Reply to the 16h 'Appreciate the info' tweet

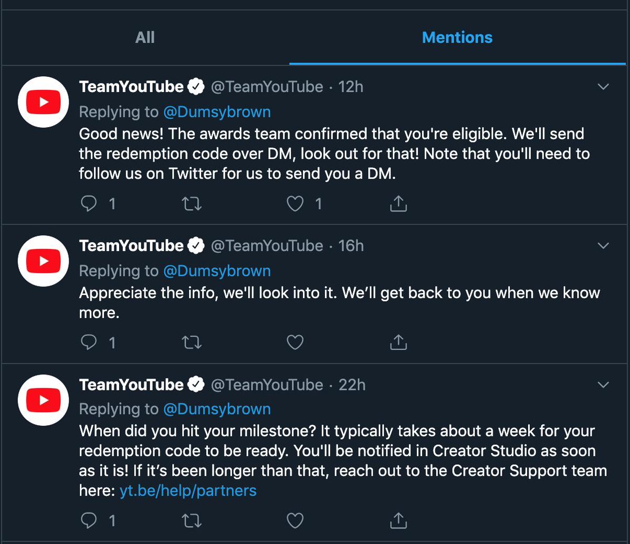[89, 343]
